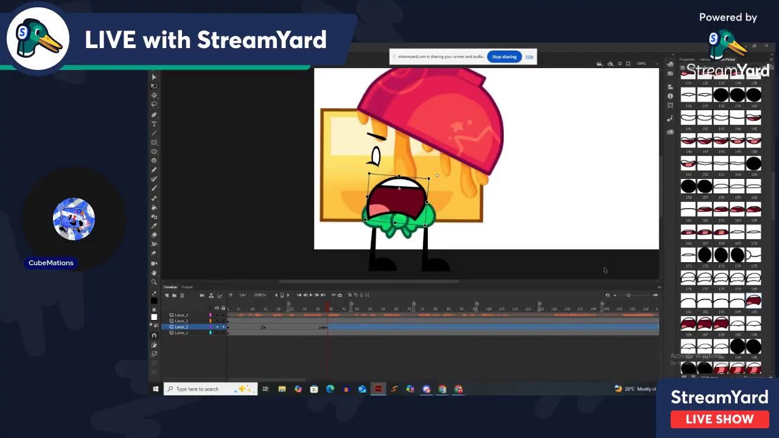
Task: Click the Center Stage icon
Action: 620,63
